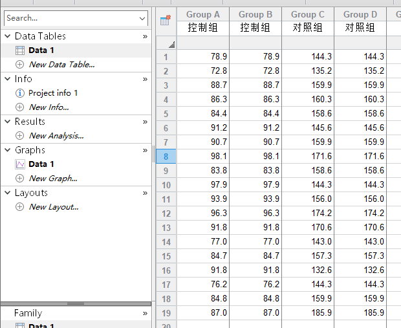Select the Group C column header
The width and height of the screenshot is (401, 328).
308,14
